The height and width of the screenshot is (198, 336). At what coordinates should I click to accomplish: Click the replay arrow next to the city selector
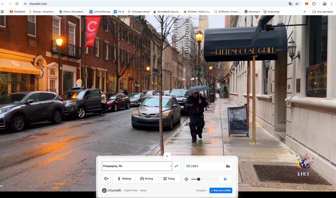tap(176, 166)
